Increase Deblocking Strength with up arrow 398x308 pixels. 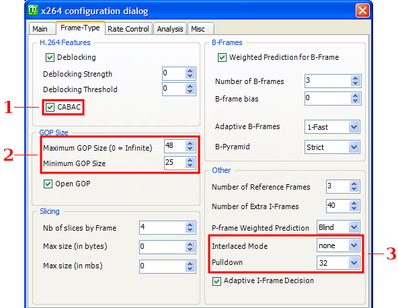pyautogui.click(x=190, y=71)
